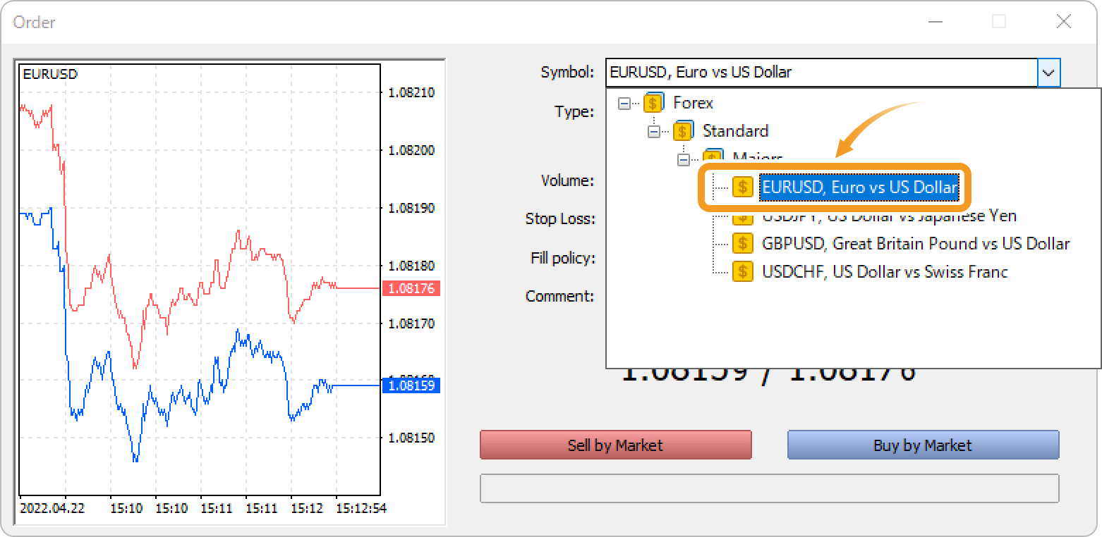Open the Symbol dropdown arrow
The image size is (1102, 537).
(1048, 73)
